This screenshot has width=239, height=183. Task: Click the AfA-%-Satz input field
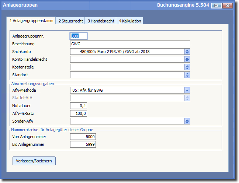pos(79,113)
